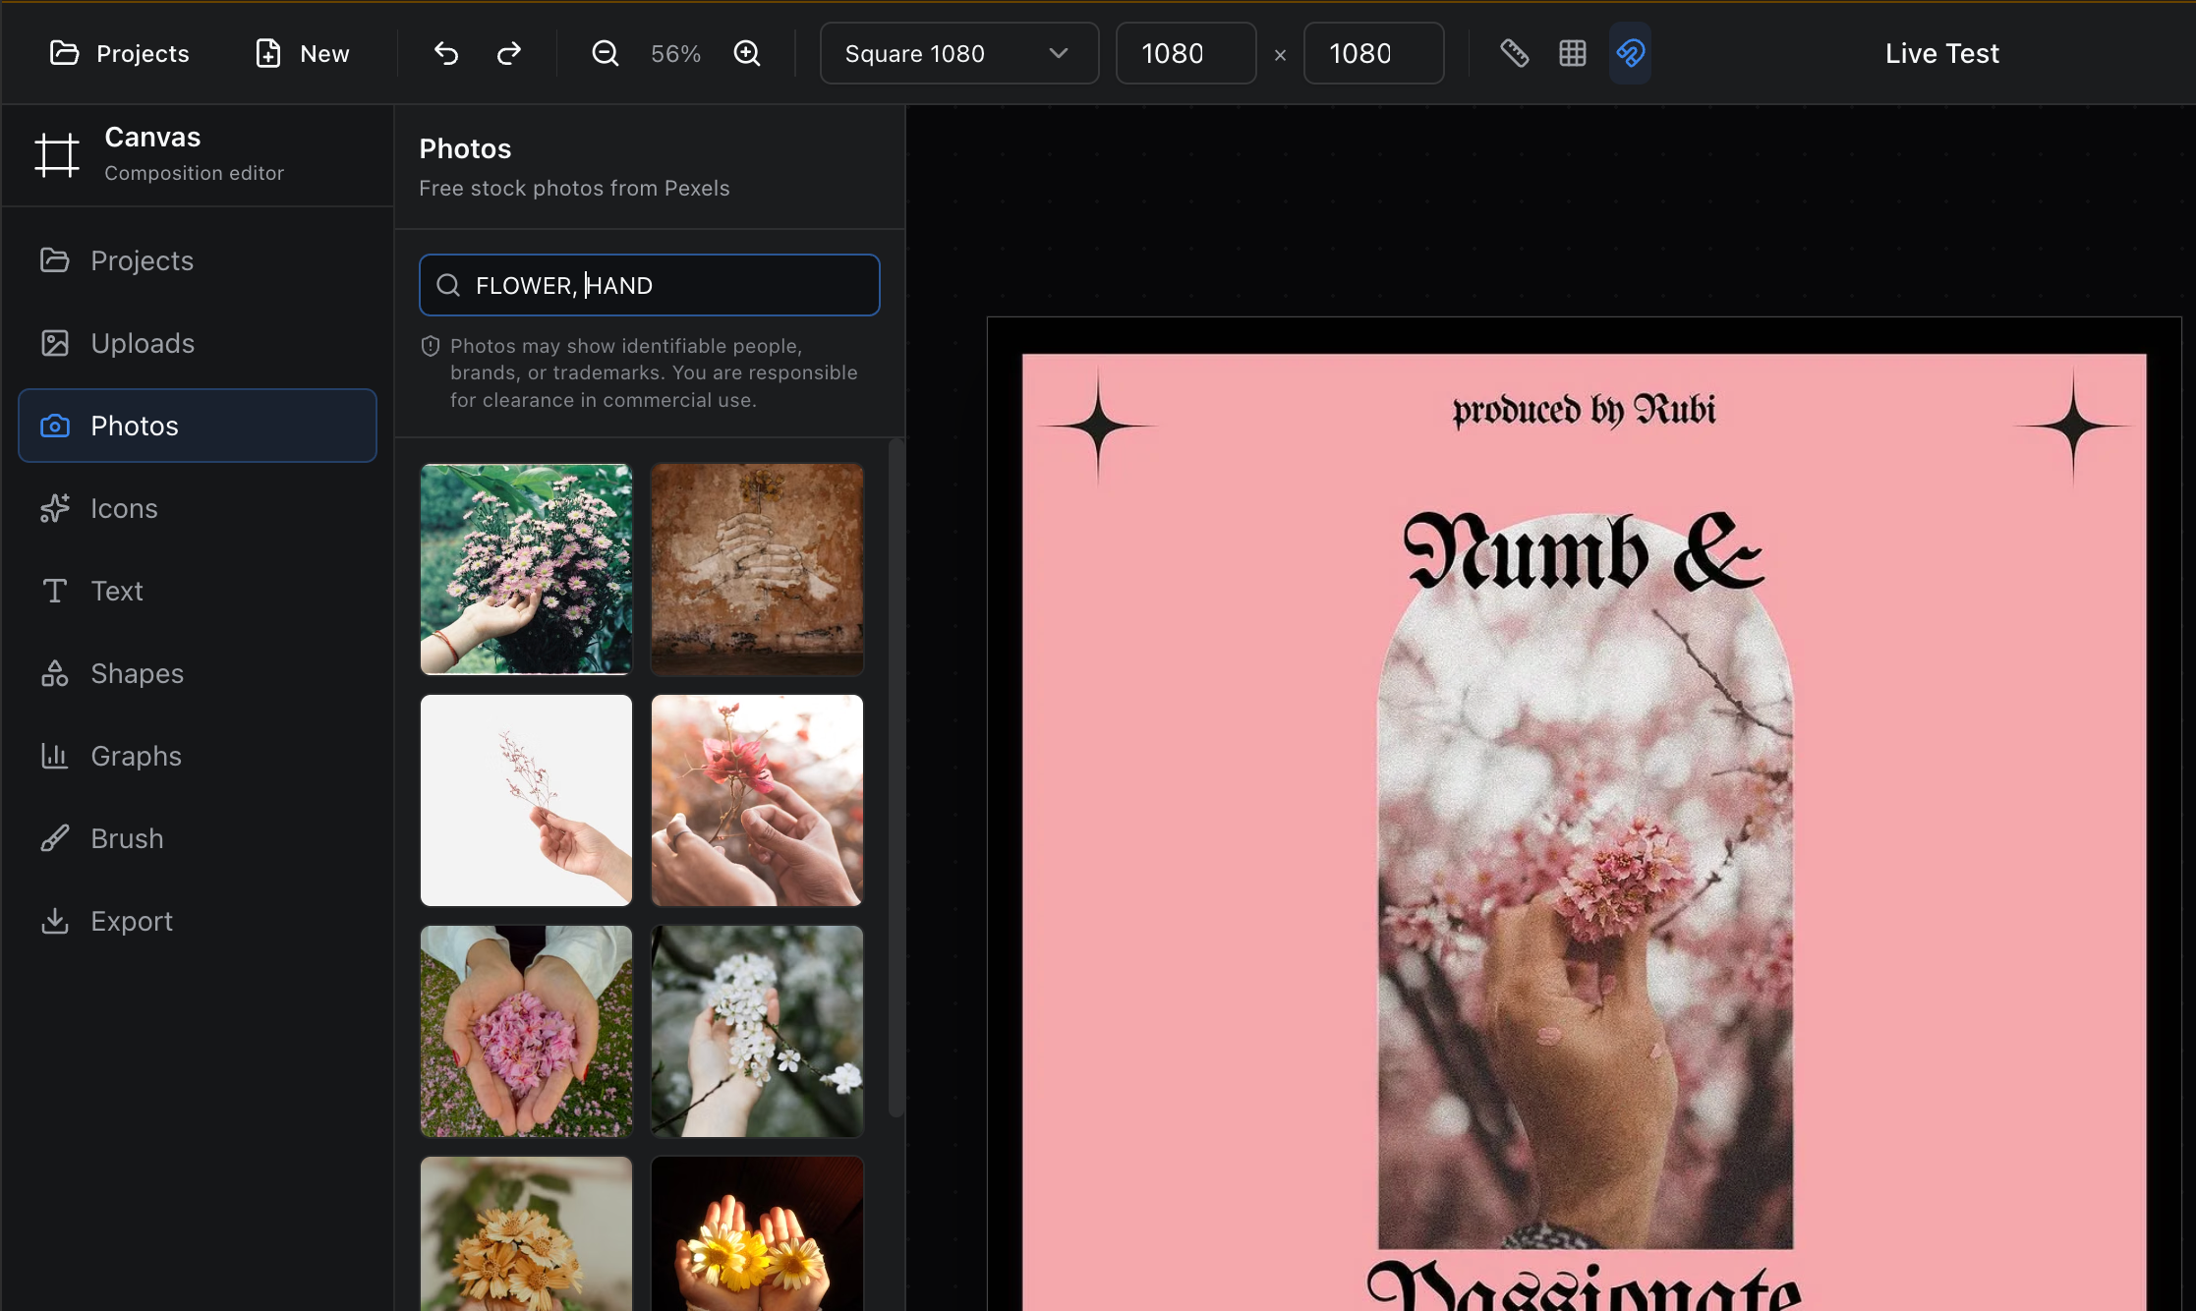Select the daisies bush photo thumbnail

tap(526, 569)
